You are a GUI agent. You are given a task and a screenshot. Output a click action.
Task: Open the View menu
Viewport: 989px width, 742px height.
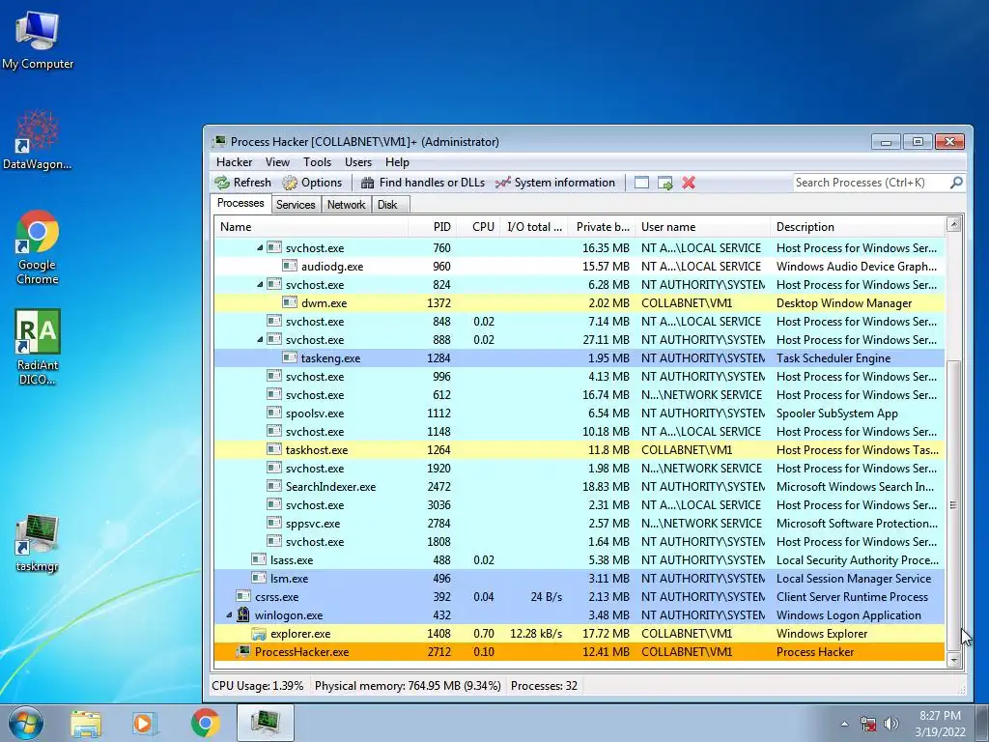pos(277,162)
